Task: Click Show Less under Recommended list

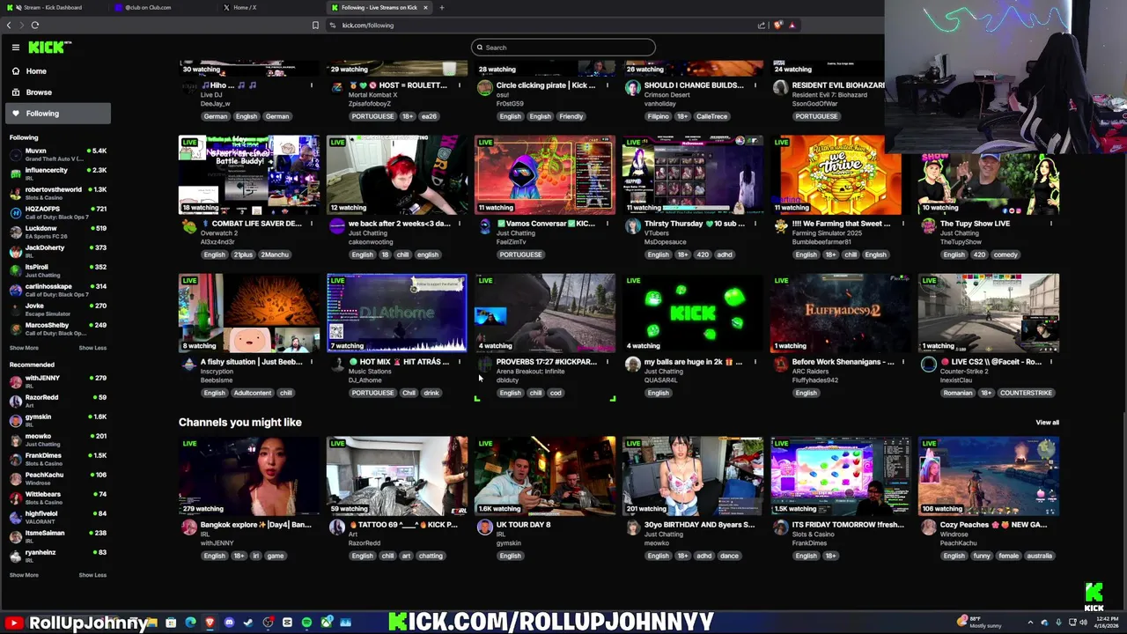Action: 92,575
